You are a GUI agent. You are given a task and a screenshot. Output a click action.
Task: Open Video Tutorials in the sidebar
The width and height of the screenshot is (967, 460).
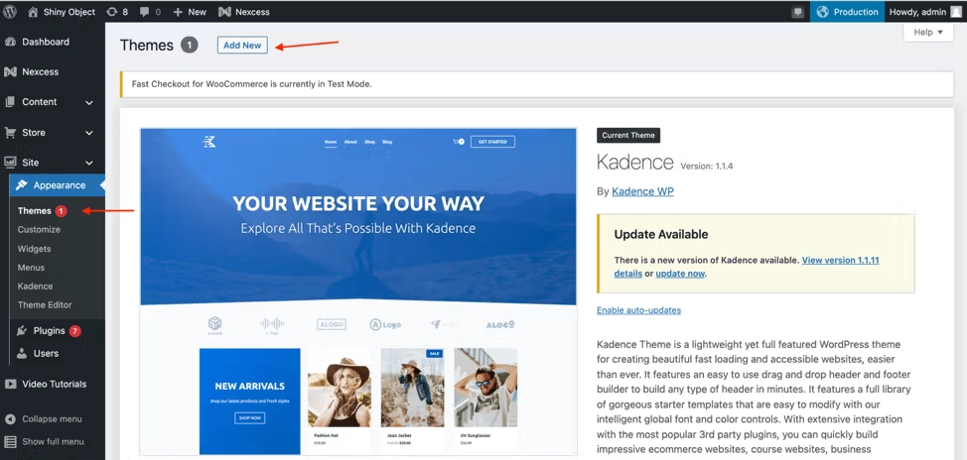point(54,384)
